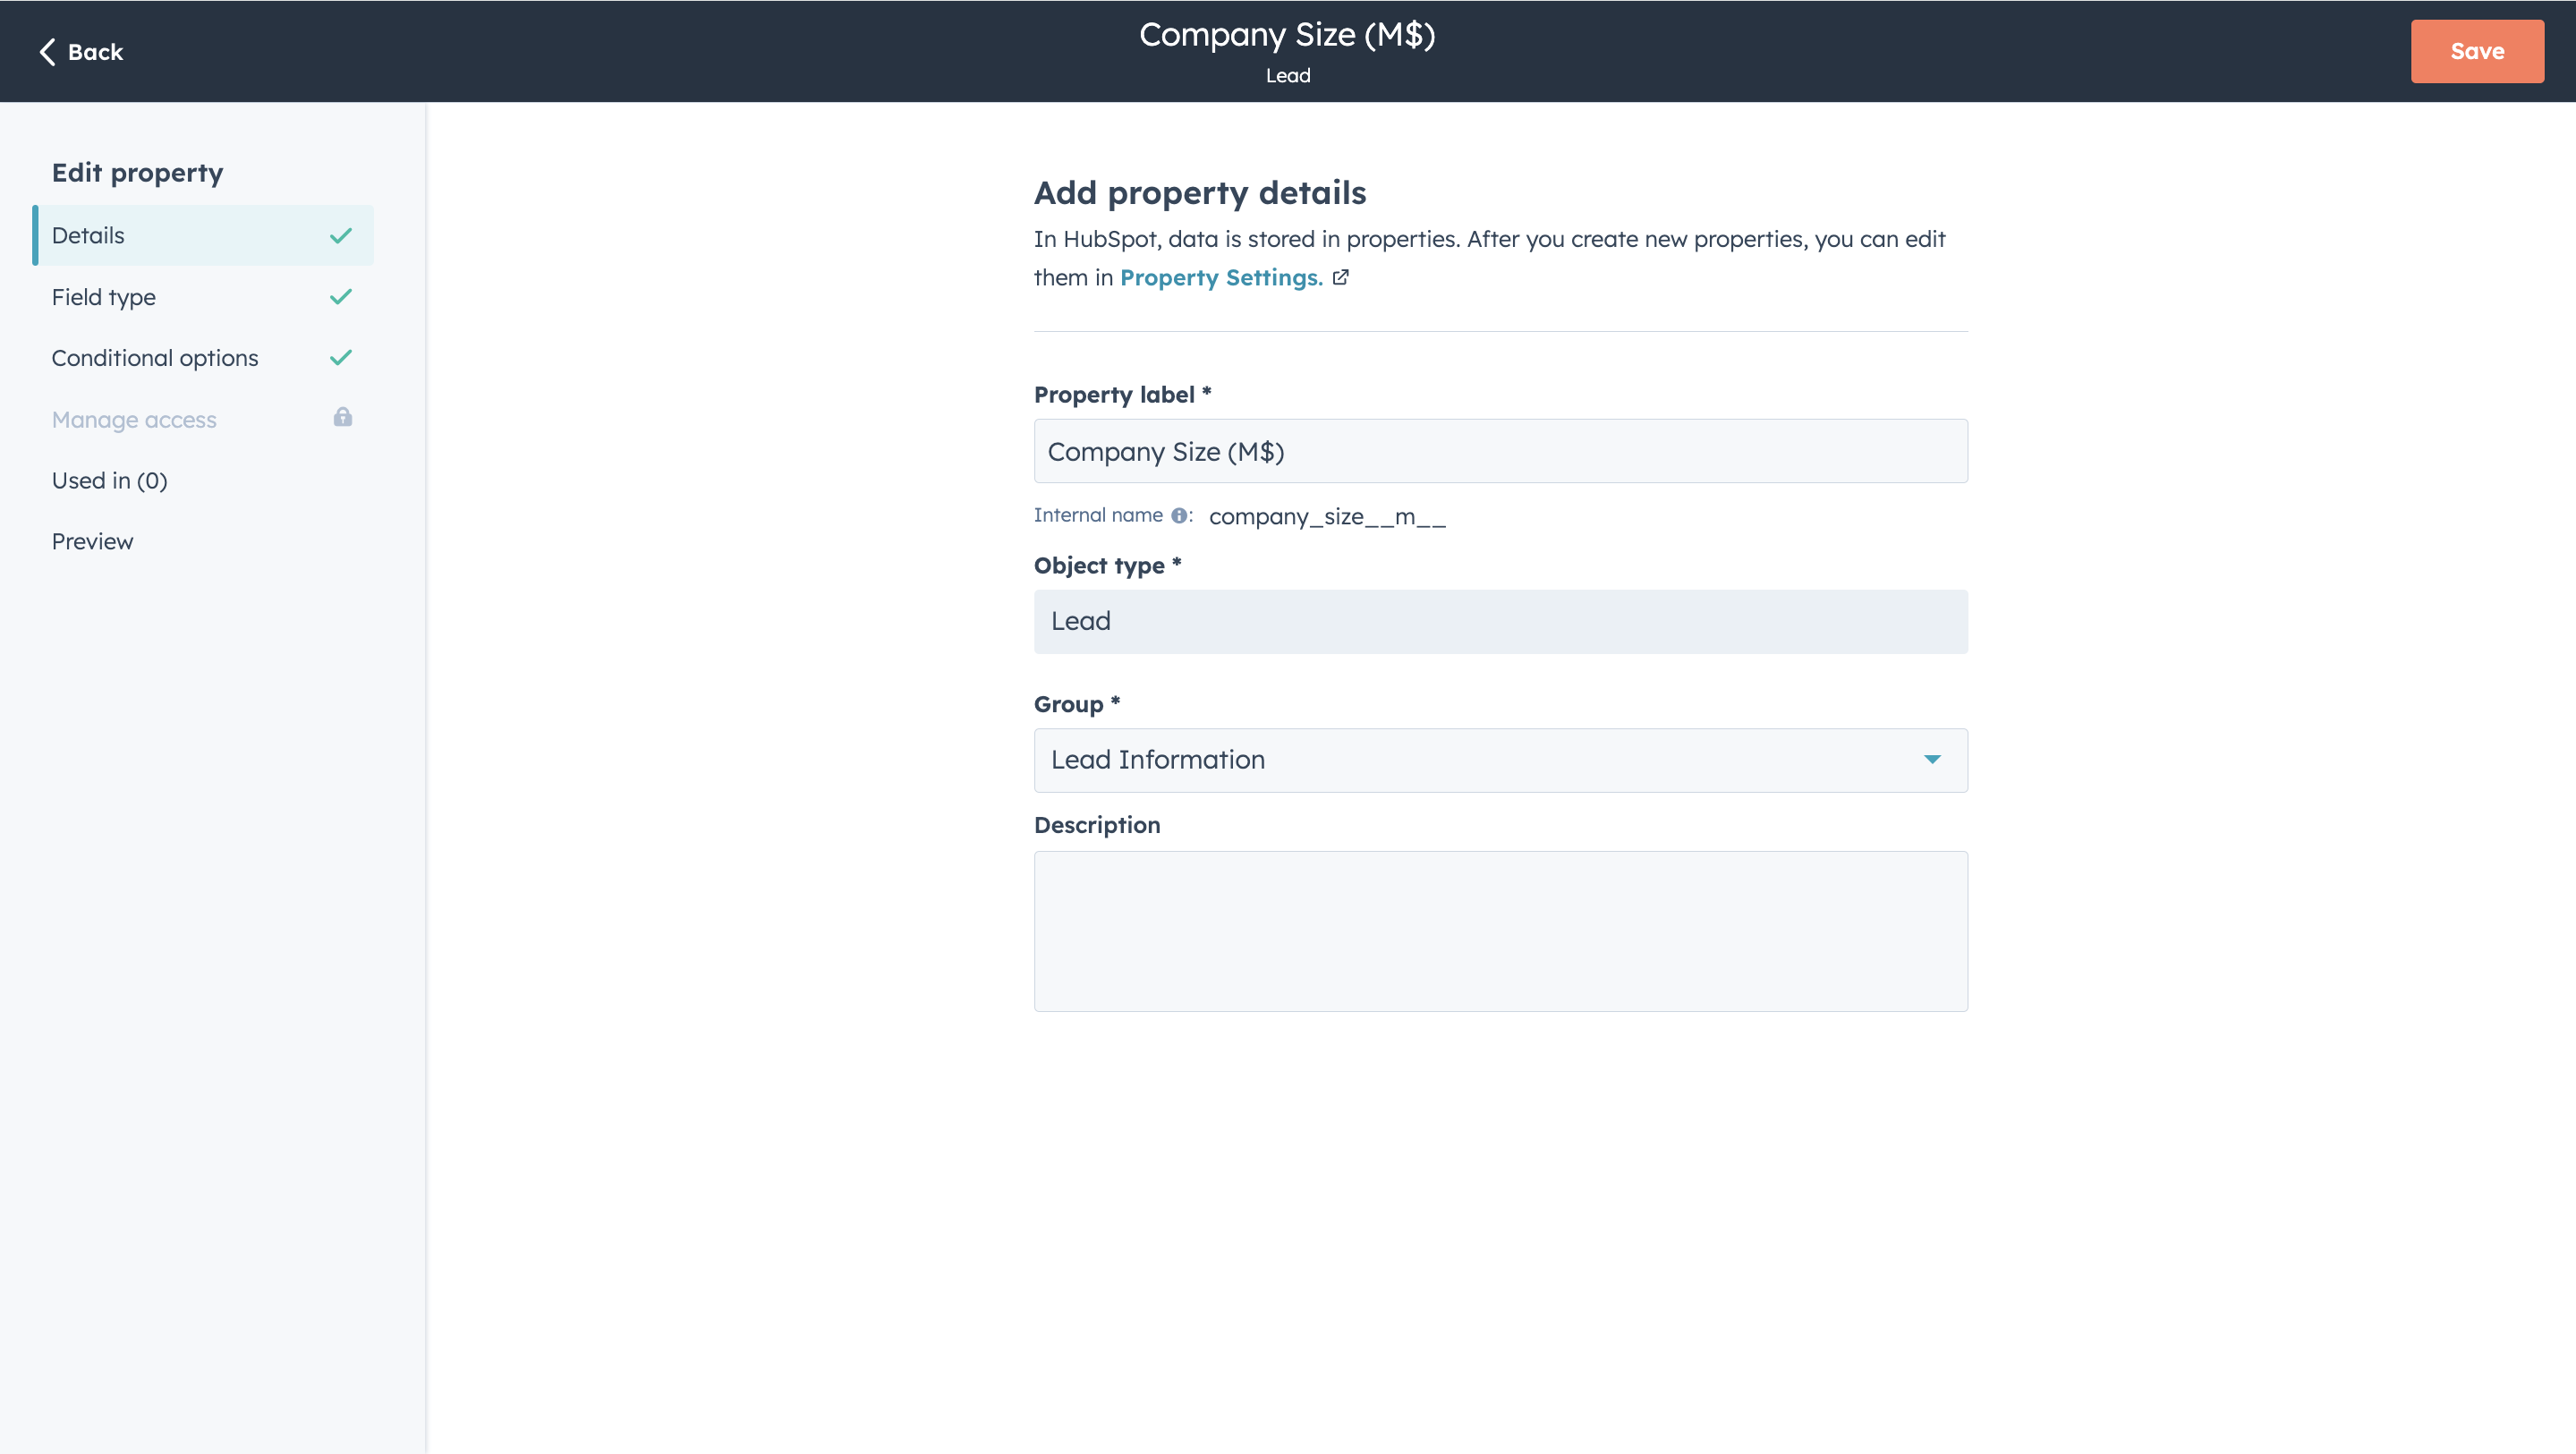2576x1454 pixels.
Task: Click the checkmark next to Field type
Action: 341,297
